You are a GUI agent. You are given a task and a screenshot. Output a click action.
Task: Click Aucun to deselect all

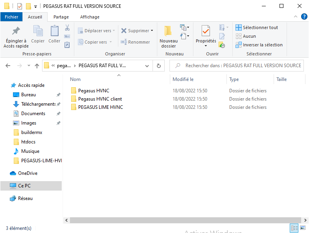click(246, 36)
